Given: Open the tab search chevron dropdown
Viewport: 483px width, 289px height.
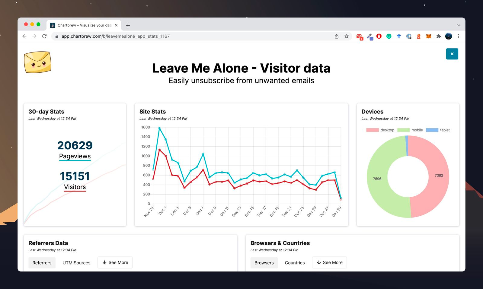Looking at the screenshot, I should pos(459,25).
